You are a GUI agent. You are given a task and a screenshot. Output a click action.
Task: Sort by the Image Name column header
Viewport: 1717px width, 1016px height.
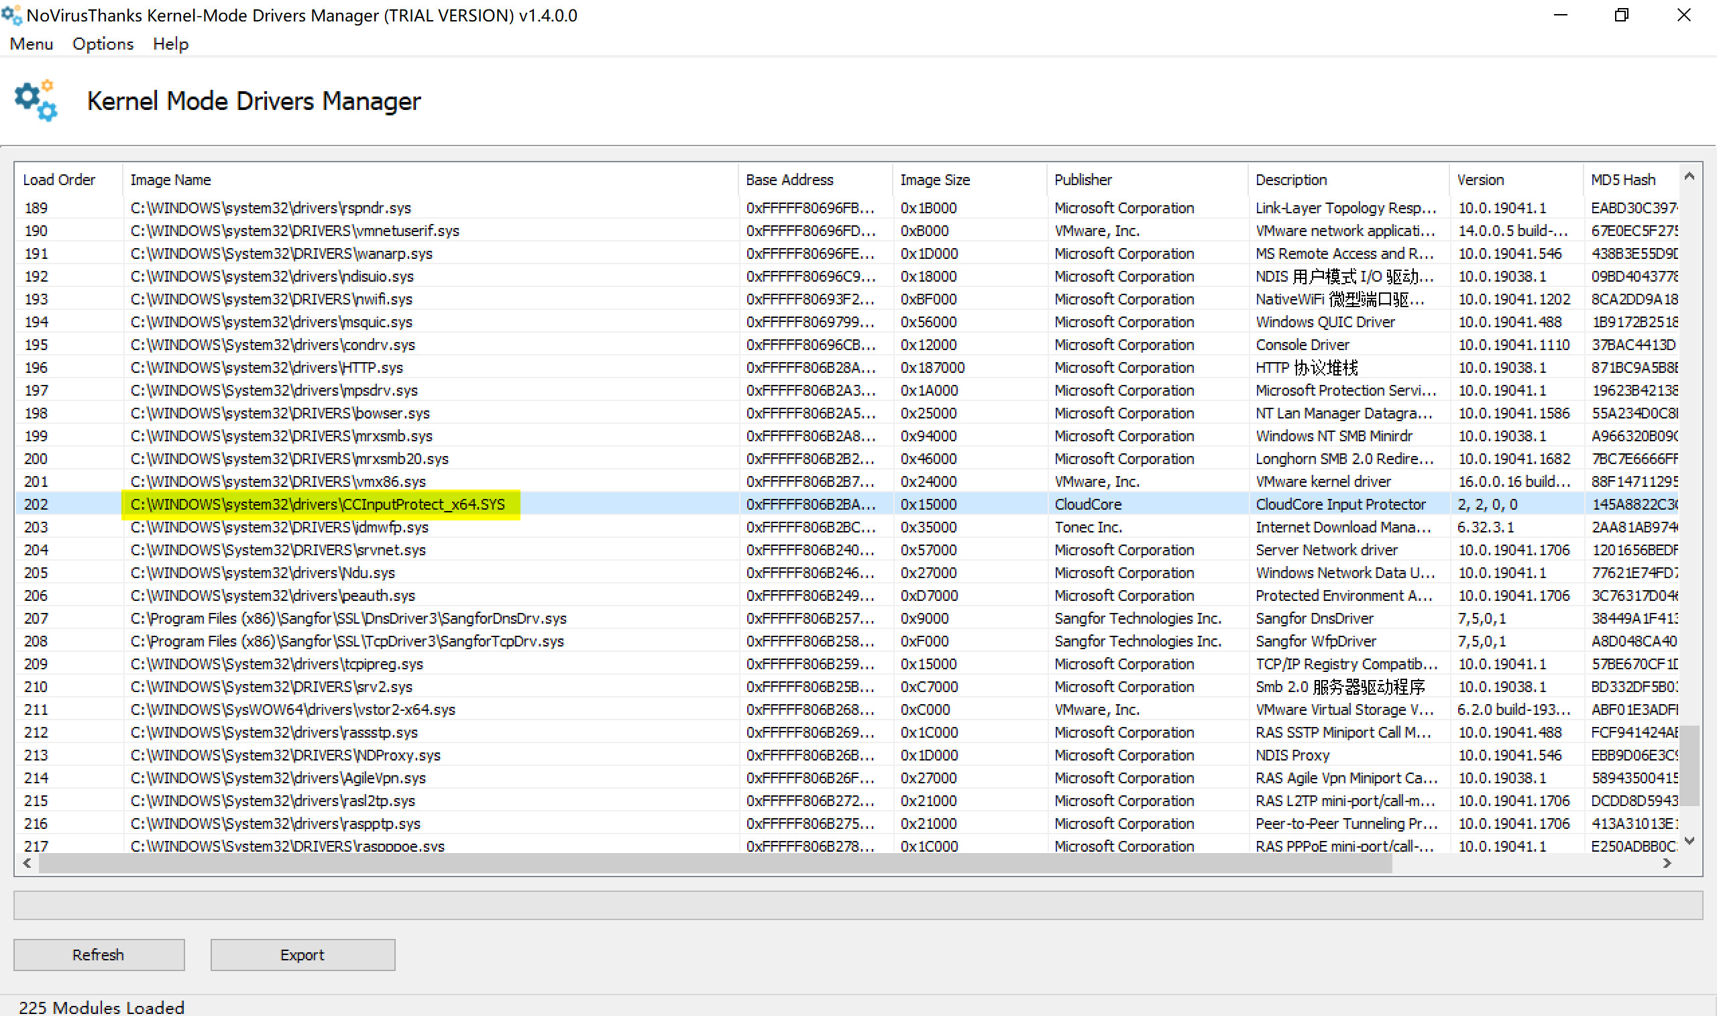pyautogui.click(x=431, y=179)
